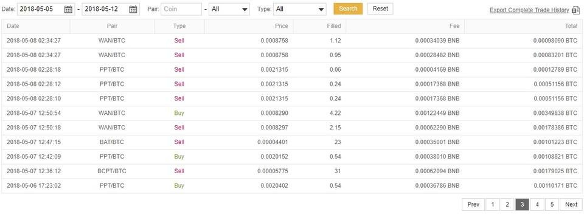Click the BAT/BTC pair cell

pos(112,142)
